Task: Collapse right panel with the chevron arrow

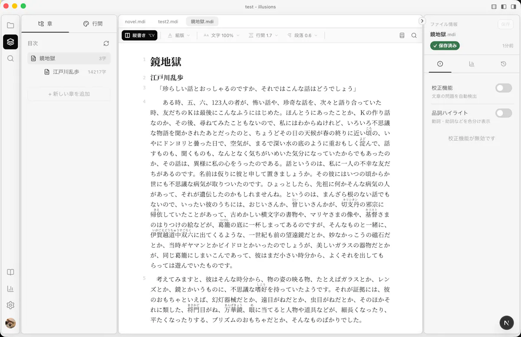Action: (422, 21)
